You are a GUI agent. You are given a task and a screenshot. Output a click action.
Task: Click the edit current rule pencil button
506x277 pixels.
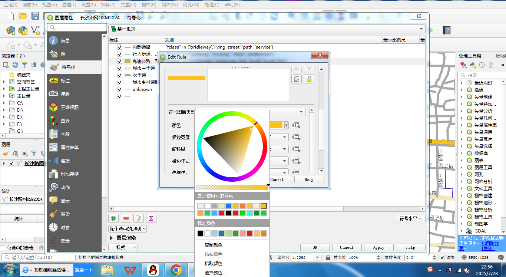[139, 218]
